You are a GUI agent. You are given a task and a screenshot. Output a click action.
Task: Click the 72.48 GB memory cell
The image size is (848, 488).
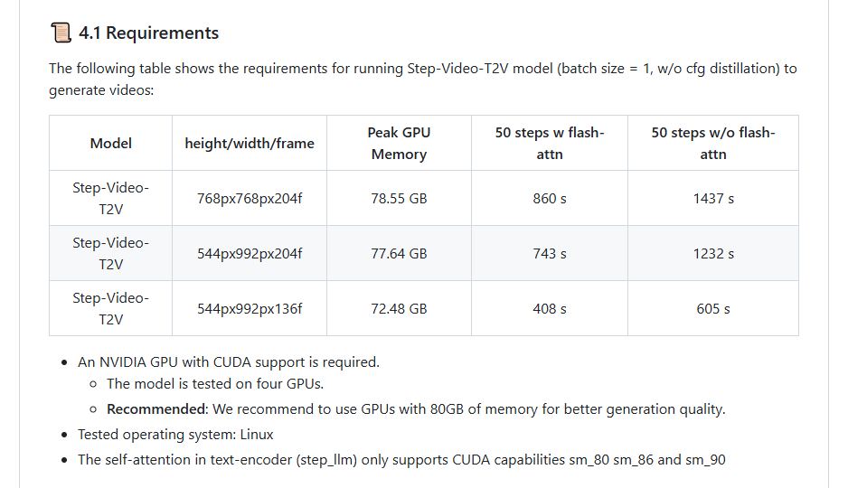(399, 308)
